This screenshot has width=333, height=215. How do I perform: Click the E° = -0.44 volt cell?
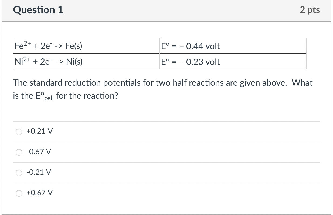pos(190,46)
